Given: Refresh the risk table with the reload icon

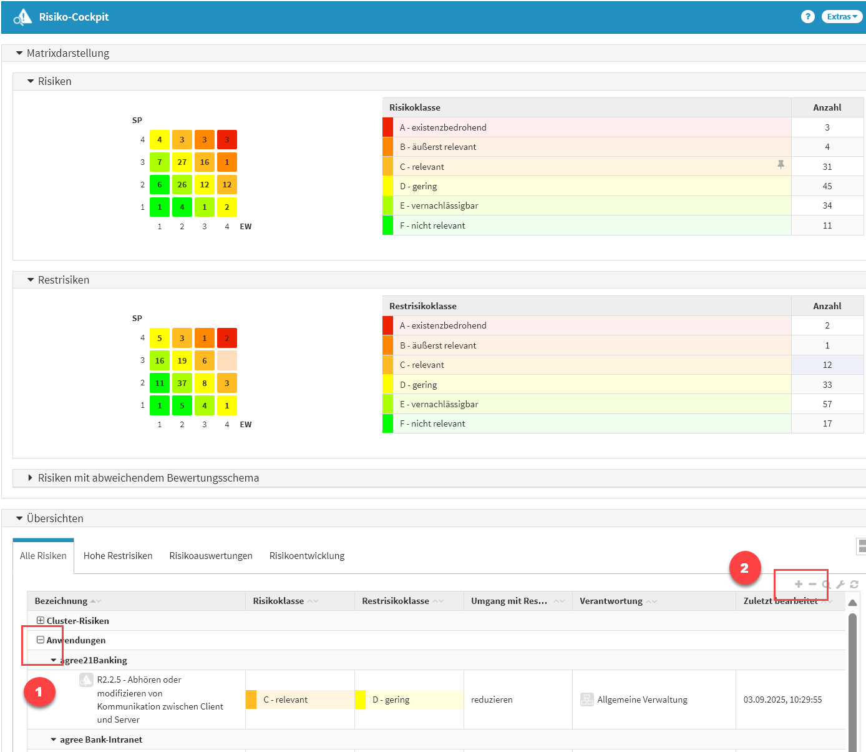Looking at the screenshot, I should coord(854,585).
